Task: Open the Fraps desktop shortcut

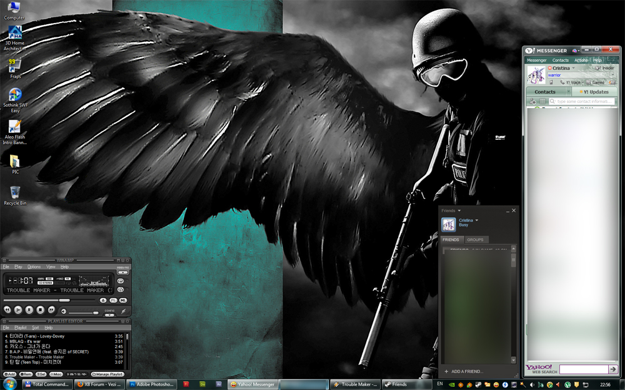Action: click(x=15, y=68)
